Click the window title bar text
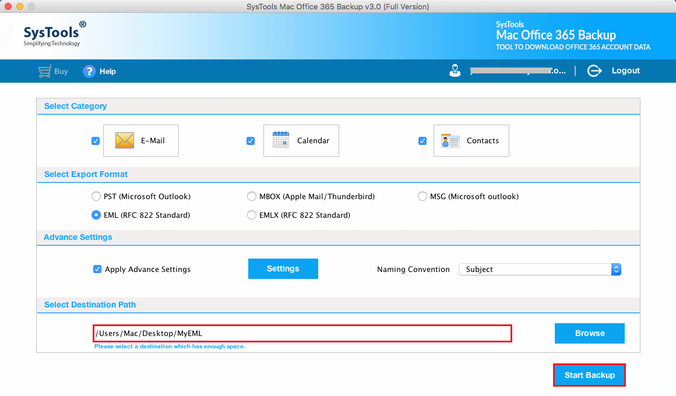 click(x=337, y=6)
